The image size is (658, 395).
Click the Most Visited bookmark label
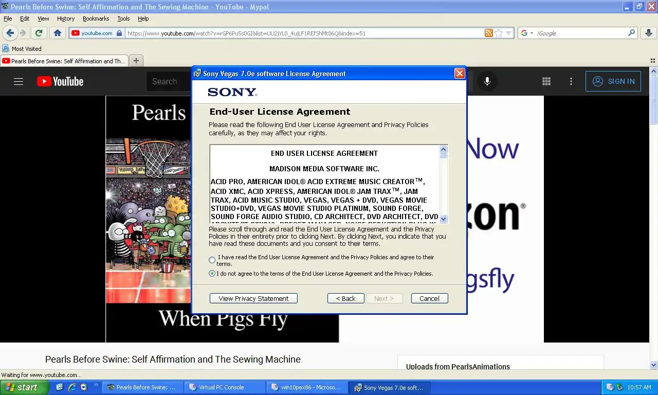[27, 48]
